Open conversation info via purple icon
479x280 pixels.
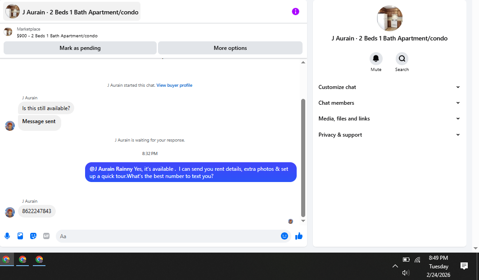pos(295,12)
